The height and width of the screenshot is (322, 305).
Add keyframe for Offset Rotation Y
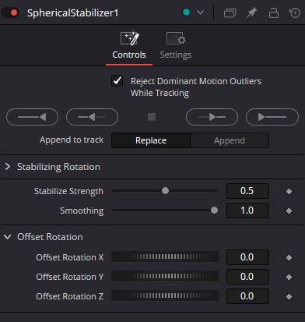pyautogui.click(x=289, y=277)
